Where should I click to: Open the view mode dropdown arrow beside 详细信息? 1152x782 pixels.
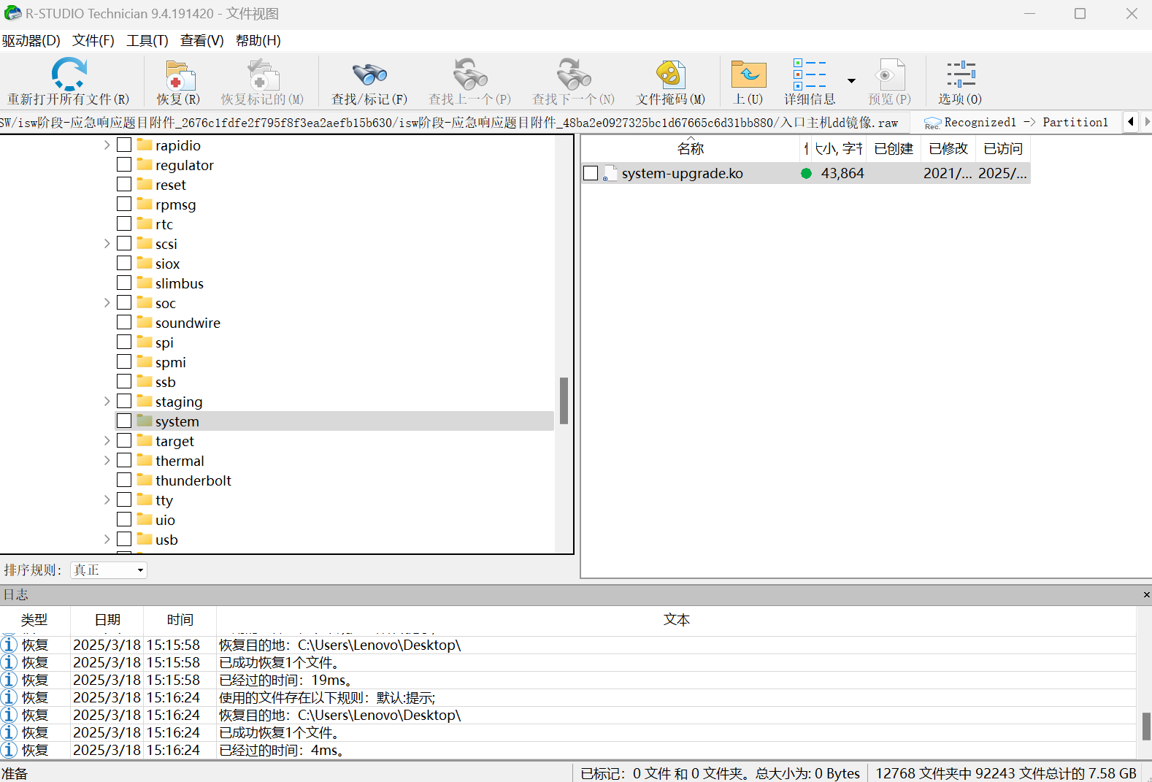(851, 80)
